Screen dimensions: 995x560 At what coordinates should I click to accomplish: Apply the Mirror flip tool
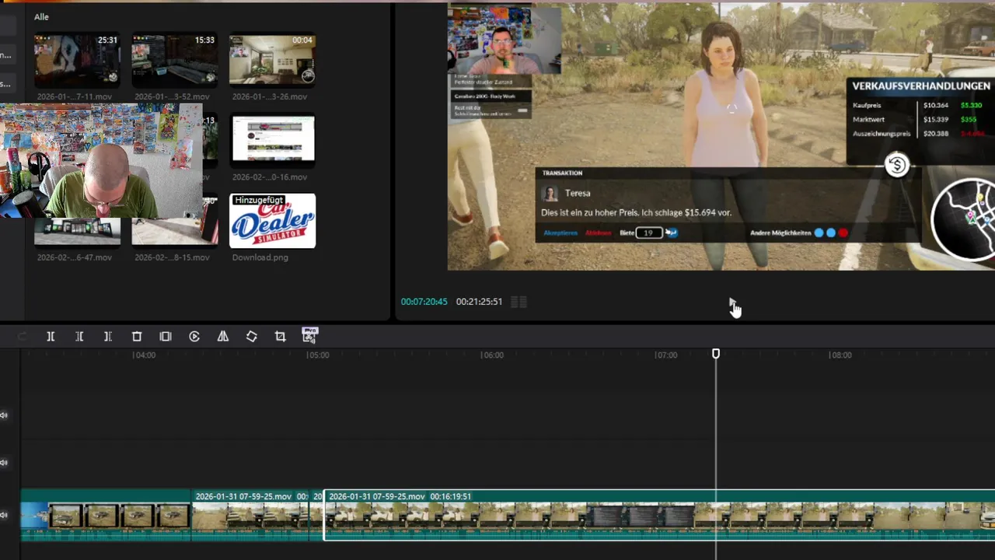[223, 336]
